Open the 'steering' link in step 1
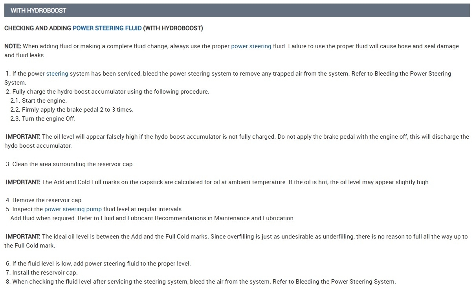Image resolution: width=475 pixels, height=293 pixels. tap(57, 74)
